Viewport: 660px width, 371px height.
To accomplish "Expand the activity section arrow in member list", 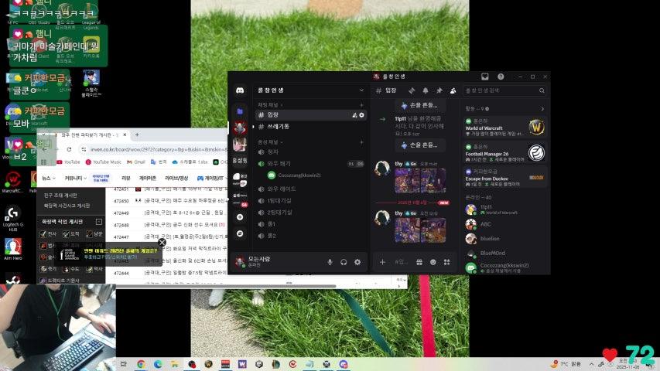I will pyautogui.click(x=542, y=109).
